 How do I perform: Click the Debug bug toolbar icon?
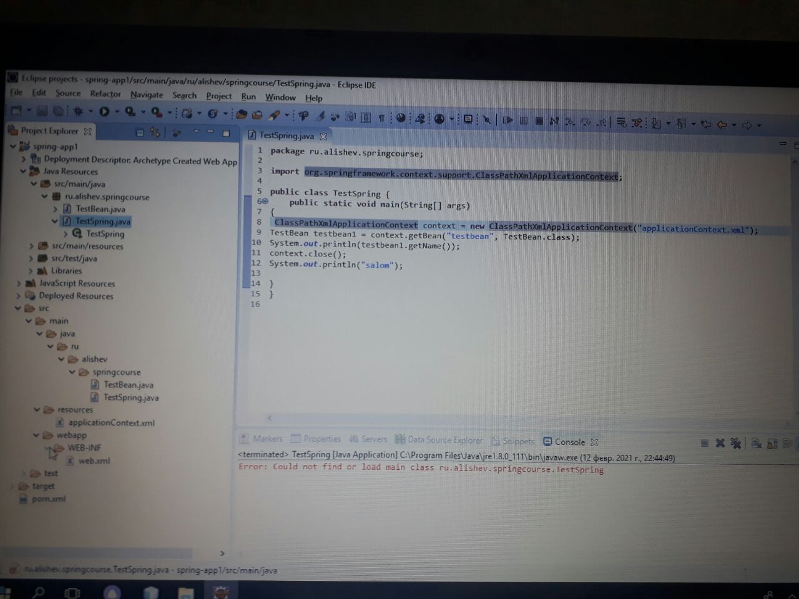77,112
